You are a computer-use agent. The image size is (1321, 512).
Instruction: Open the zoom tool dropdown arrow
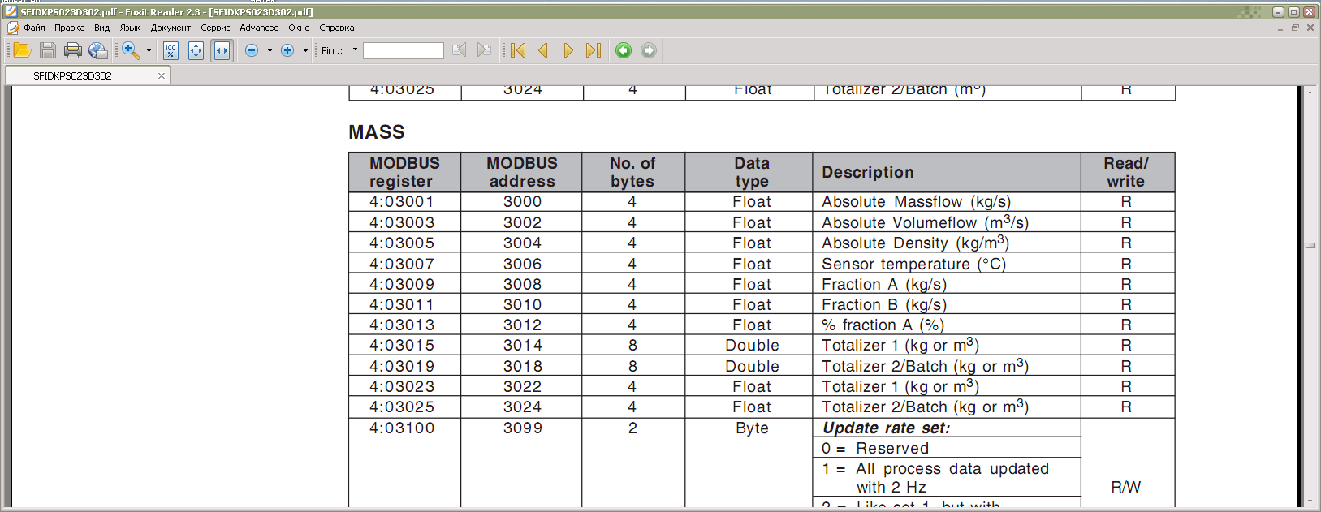[149, 50]
